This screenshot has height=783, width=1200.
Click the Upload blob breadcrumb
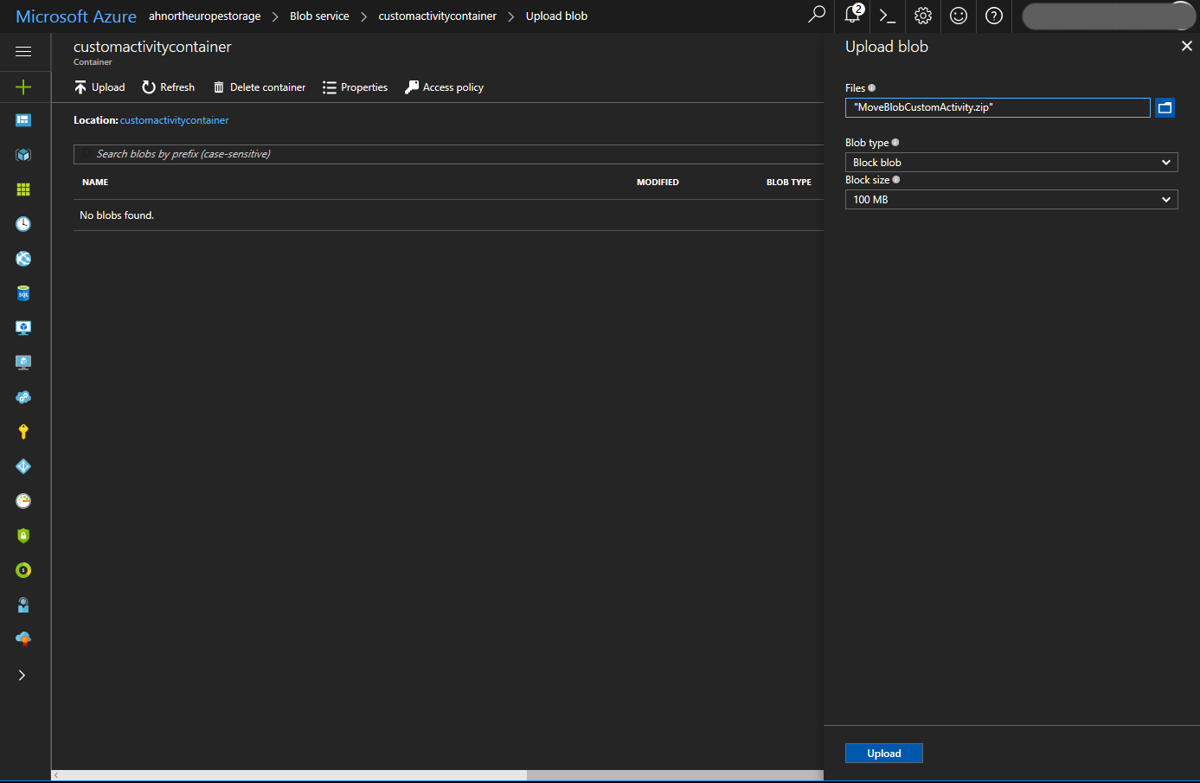556,16
